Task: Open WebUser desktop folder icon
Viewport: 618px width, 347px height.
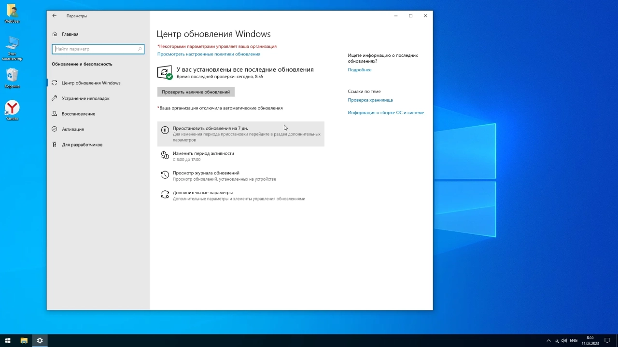Action: coord(12,14)
